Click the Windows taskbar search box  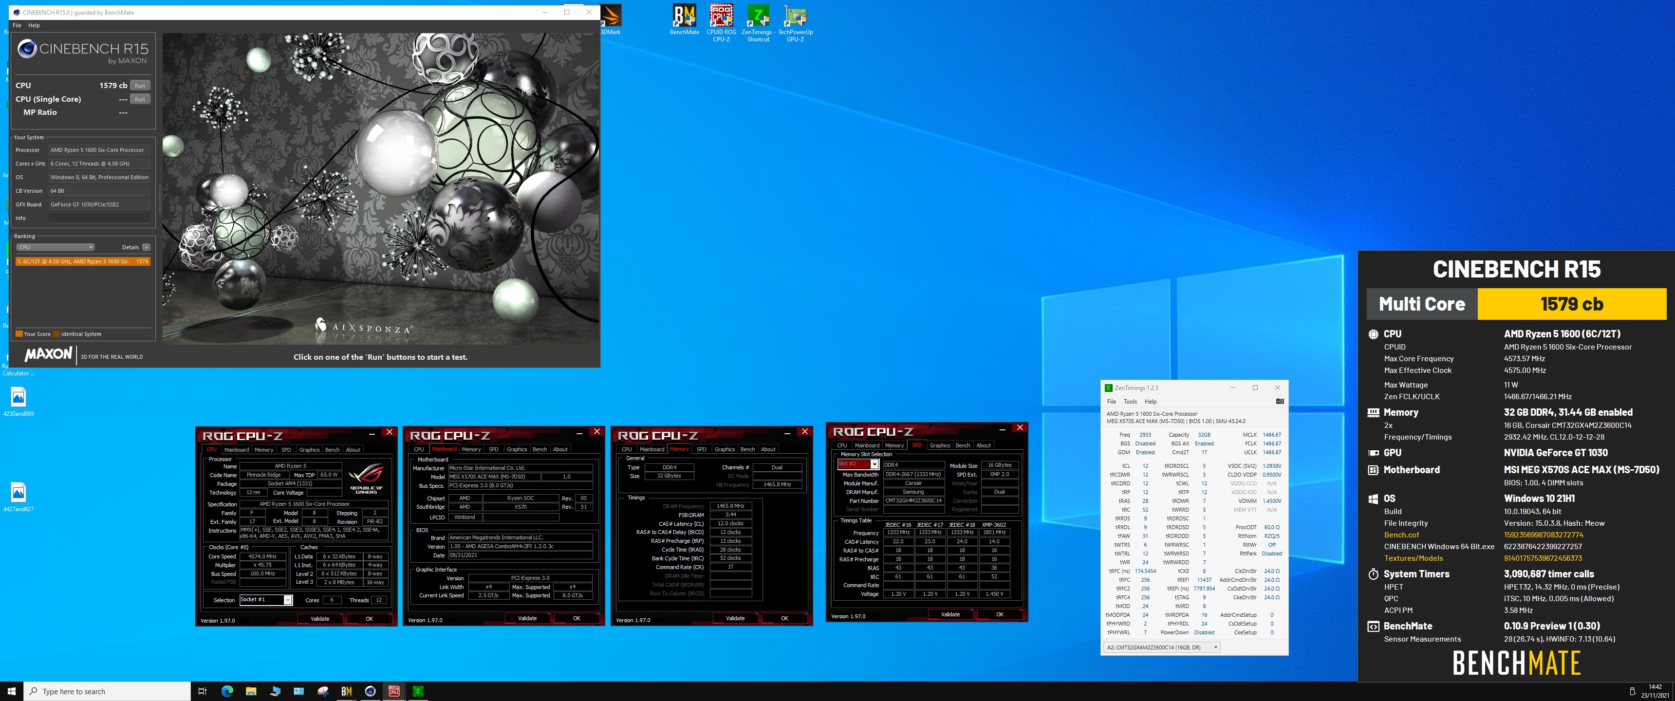tap(107, 691)
